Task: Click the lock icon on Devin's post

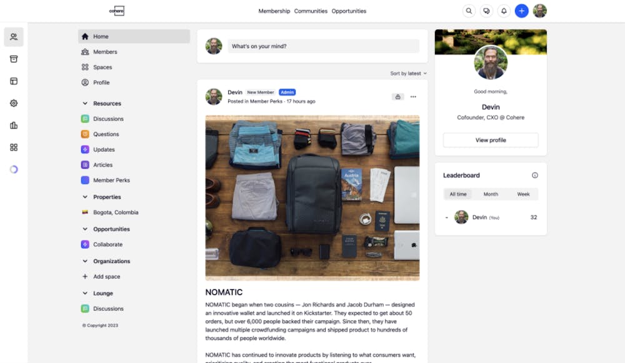Action: (x=397, y=97)
